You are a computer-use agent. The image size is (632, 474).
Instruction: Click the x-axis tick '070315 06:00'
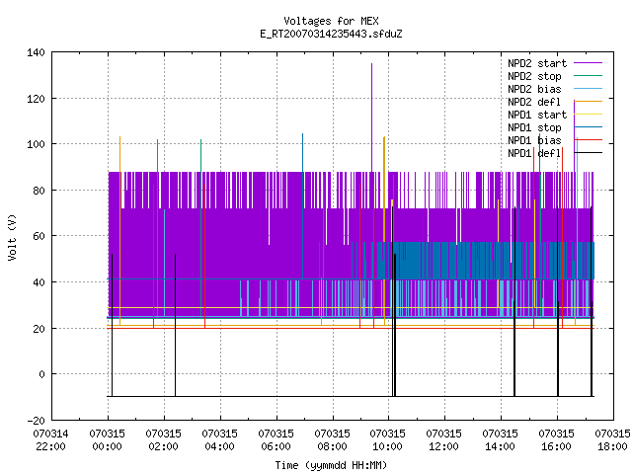pyautogui.click(x=276, y=440)
